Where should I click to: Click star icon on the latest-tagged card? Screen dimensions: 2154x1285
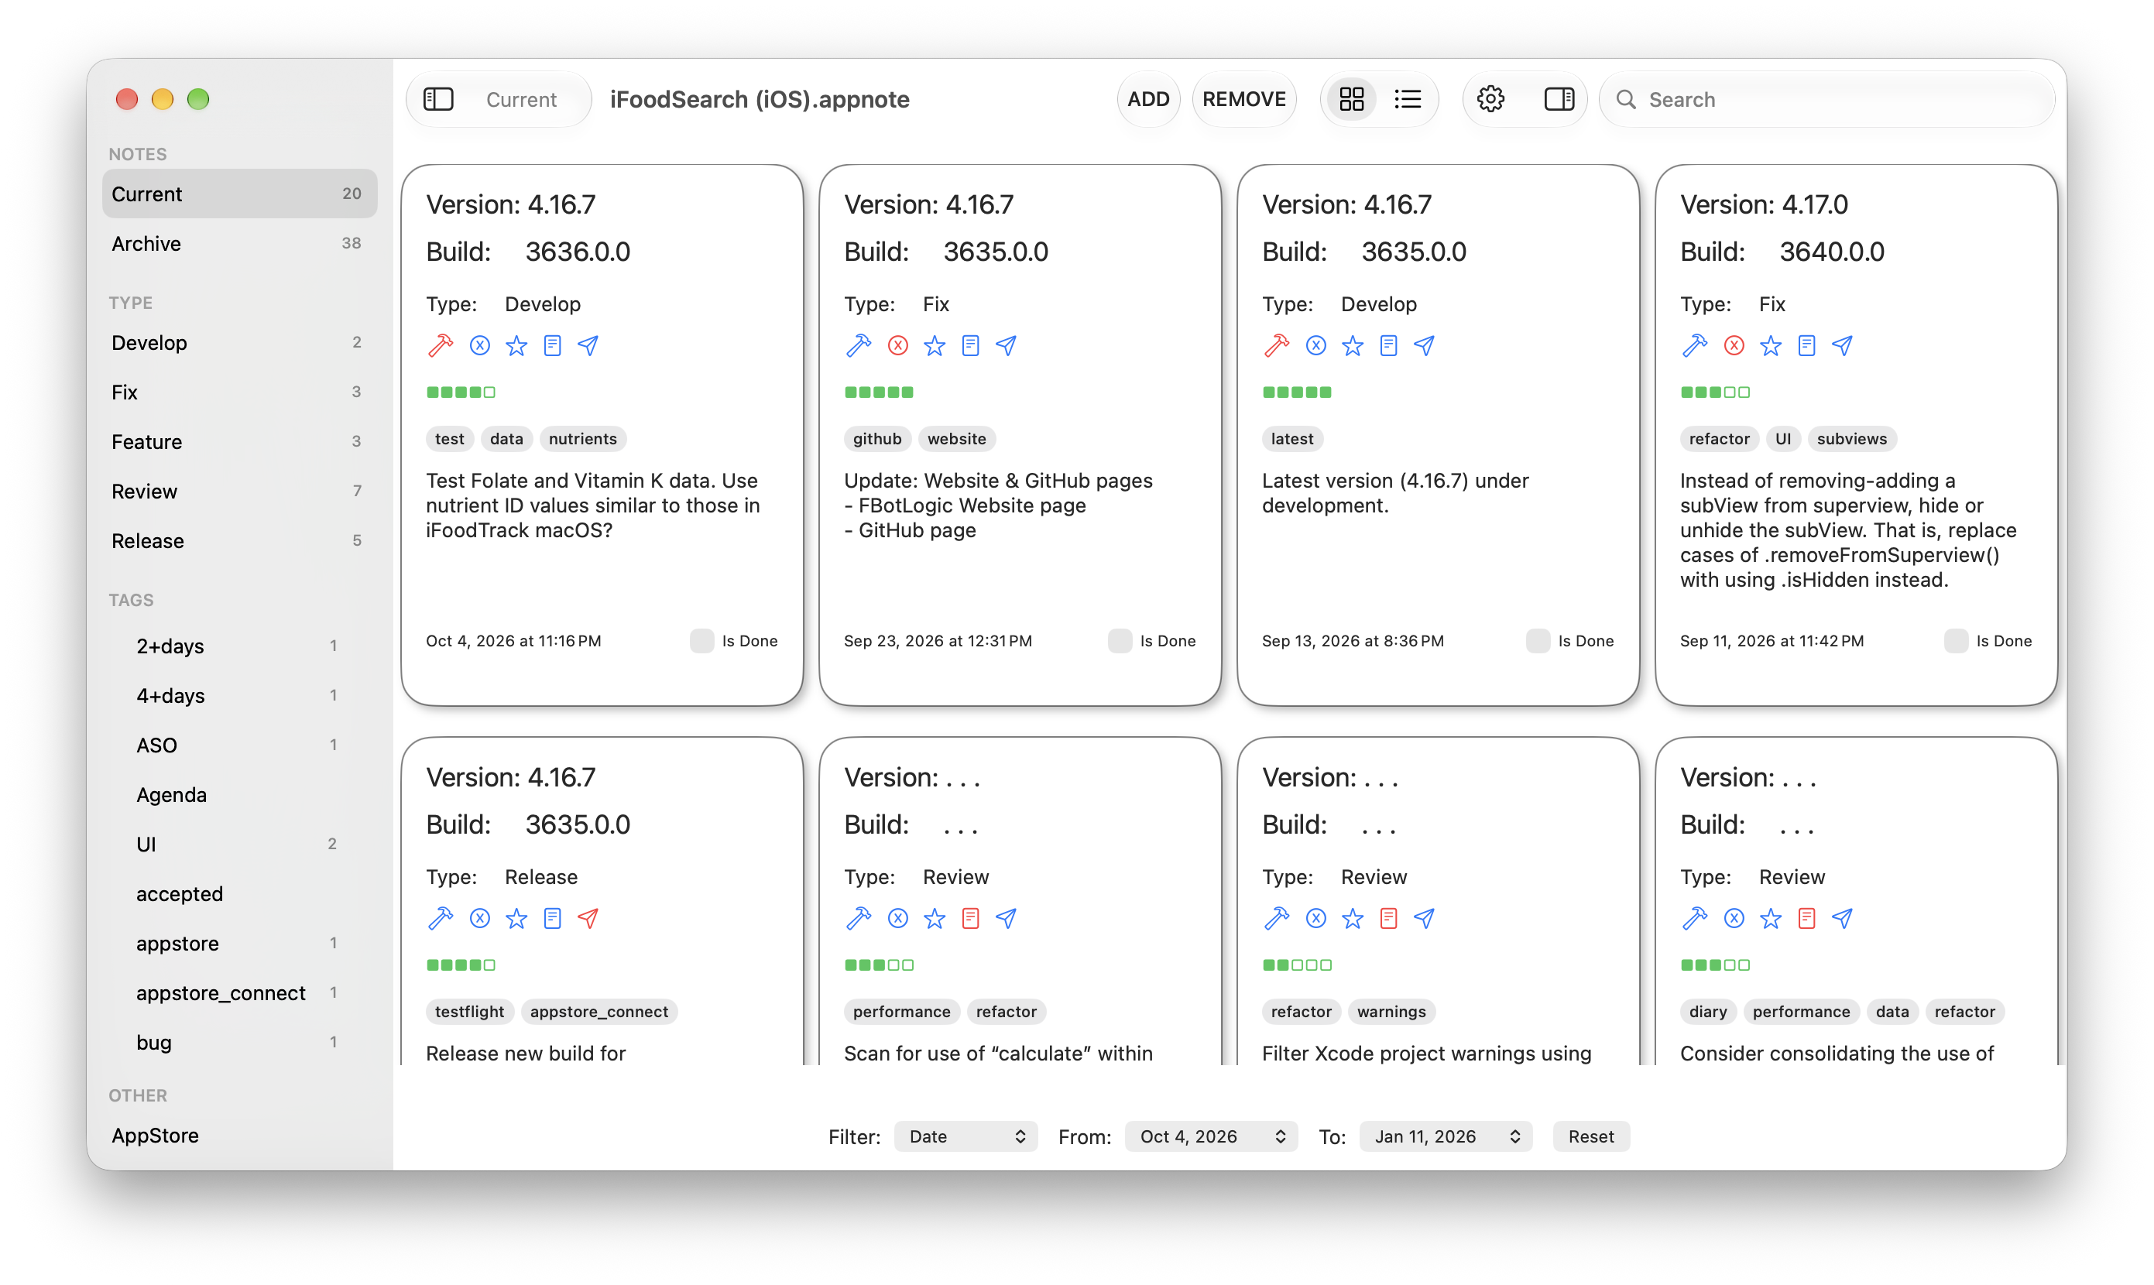coord(1352,346)
